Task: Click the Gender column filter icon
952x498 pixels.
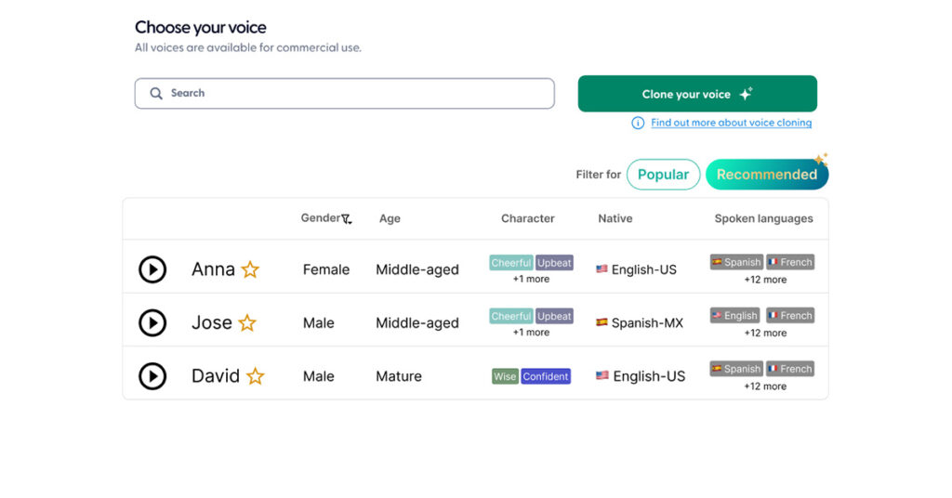Action: point(347,219)
